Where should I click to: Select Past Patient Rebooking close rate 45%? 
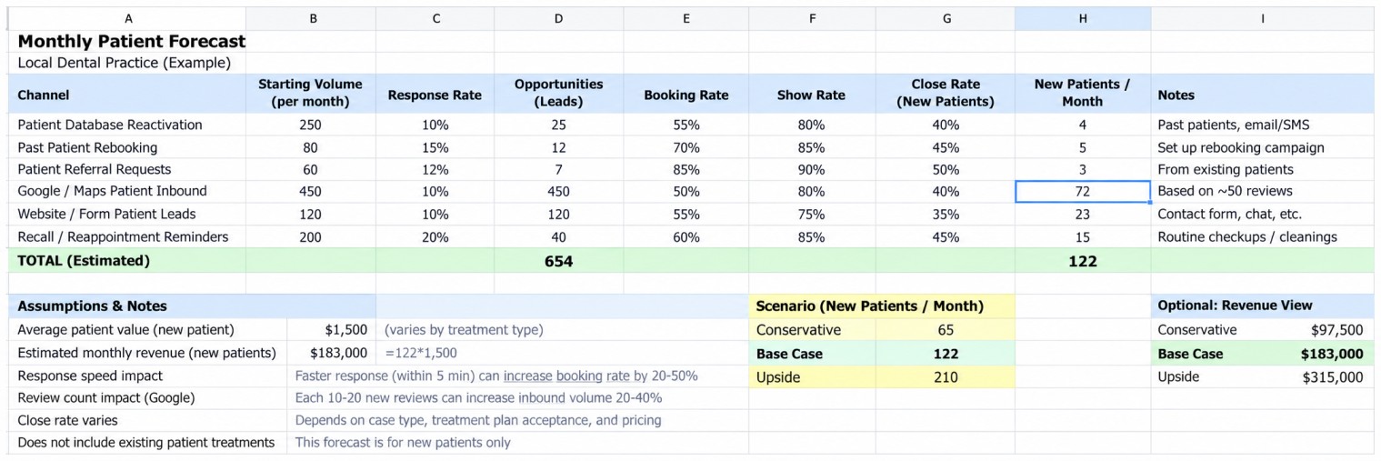coord(946,147)
